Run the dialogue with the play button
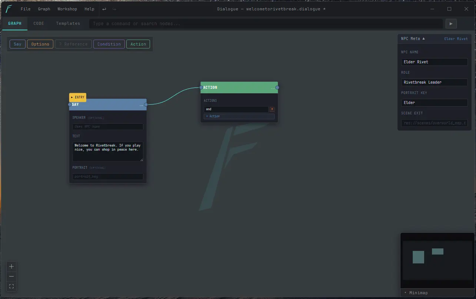 coord(451,24)
